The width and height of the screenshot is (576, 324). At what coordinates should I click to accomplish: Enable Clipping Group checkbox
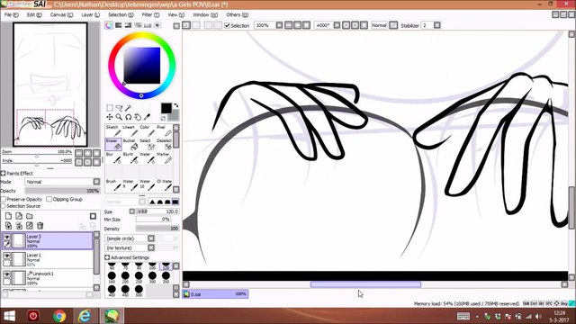49,199
